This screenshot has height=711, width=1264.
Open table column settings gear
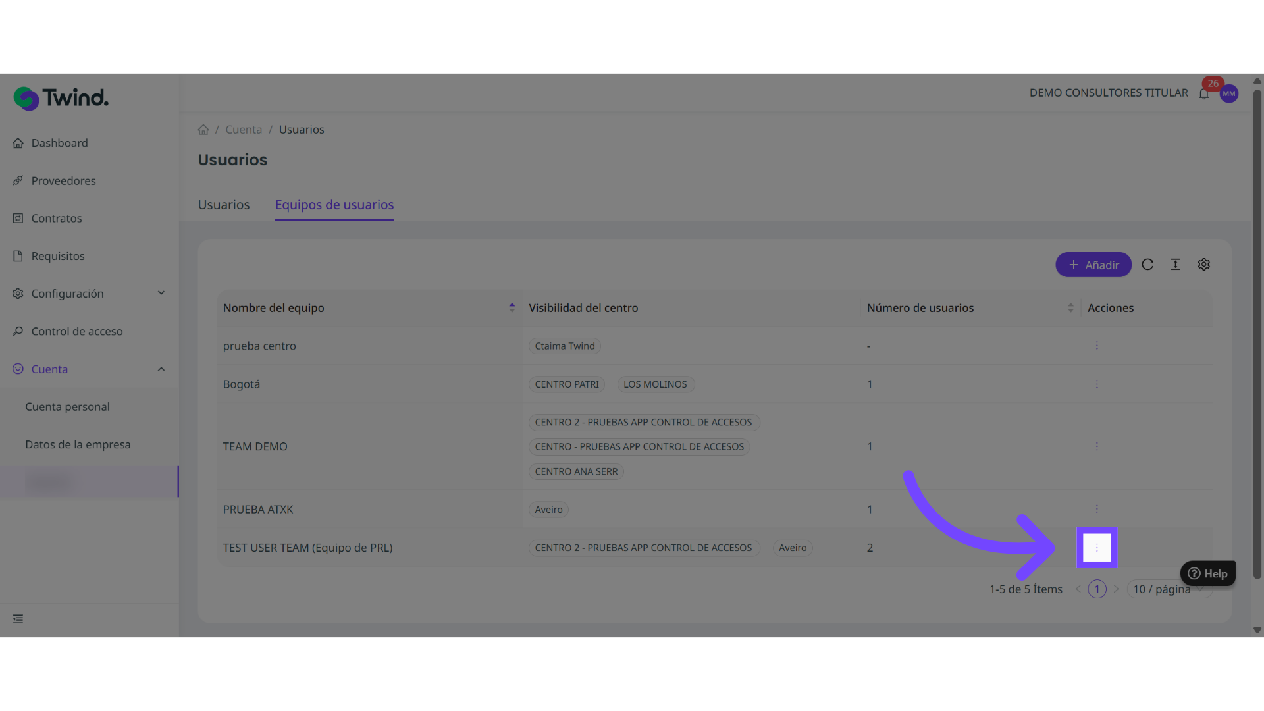point(1203,265)
